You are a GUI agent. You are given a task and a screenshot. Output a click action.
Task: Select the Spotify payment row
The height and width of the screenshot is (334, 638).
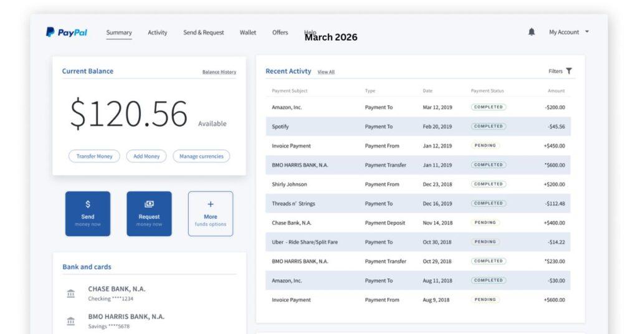tap(280, 126)
